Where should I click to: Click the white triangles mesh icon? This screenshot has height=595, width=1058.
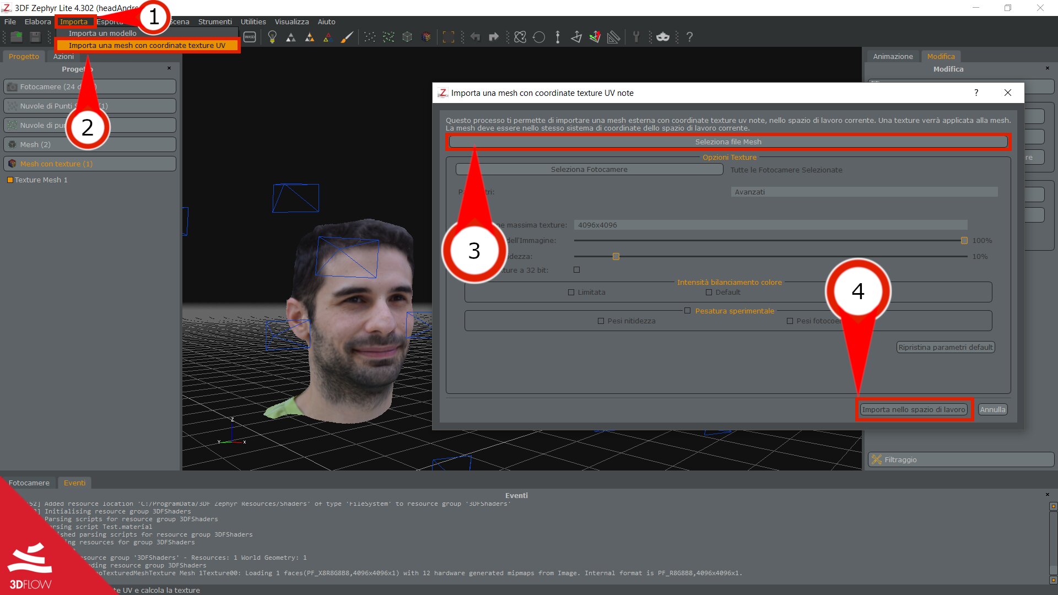point(291,37)
